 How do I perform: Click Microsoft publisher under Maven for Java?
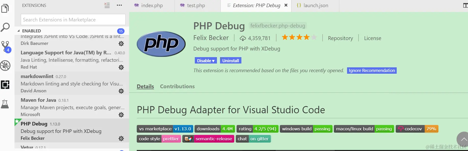(x=30, y=115)
